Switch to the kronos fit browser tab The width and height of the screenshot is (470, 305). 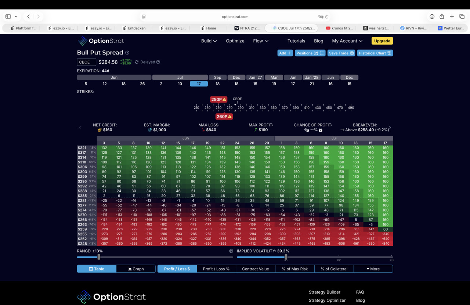(340, 28)
